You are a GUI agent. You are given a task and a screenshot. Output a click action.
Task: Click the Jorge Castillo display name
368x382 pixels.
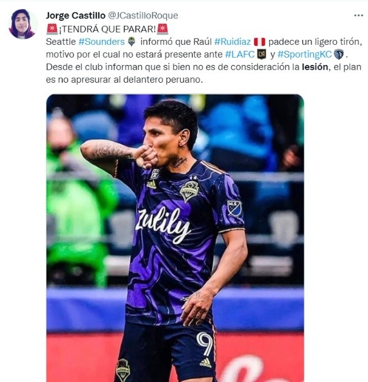[x=75, y=15]
